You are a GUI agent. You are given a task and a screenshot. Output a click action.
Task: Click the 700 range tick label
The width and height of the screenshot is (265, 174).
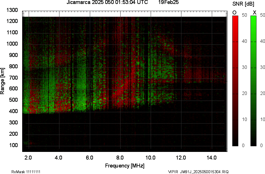[x=14, y=78]
